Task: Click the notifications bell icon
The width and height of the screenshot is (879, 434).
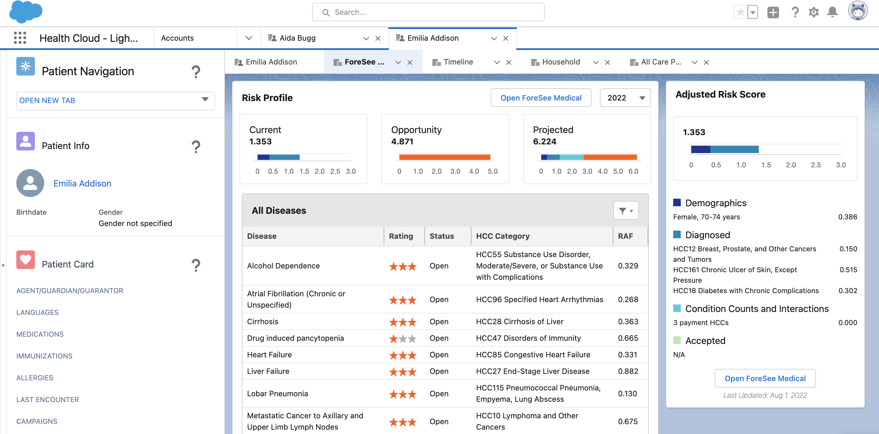Action: 832,12
